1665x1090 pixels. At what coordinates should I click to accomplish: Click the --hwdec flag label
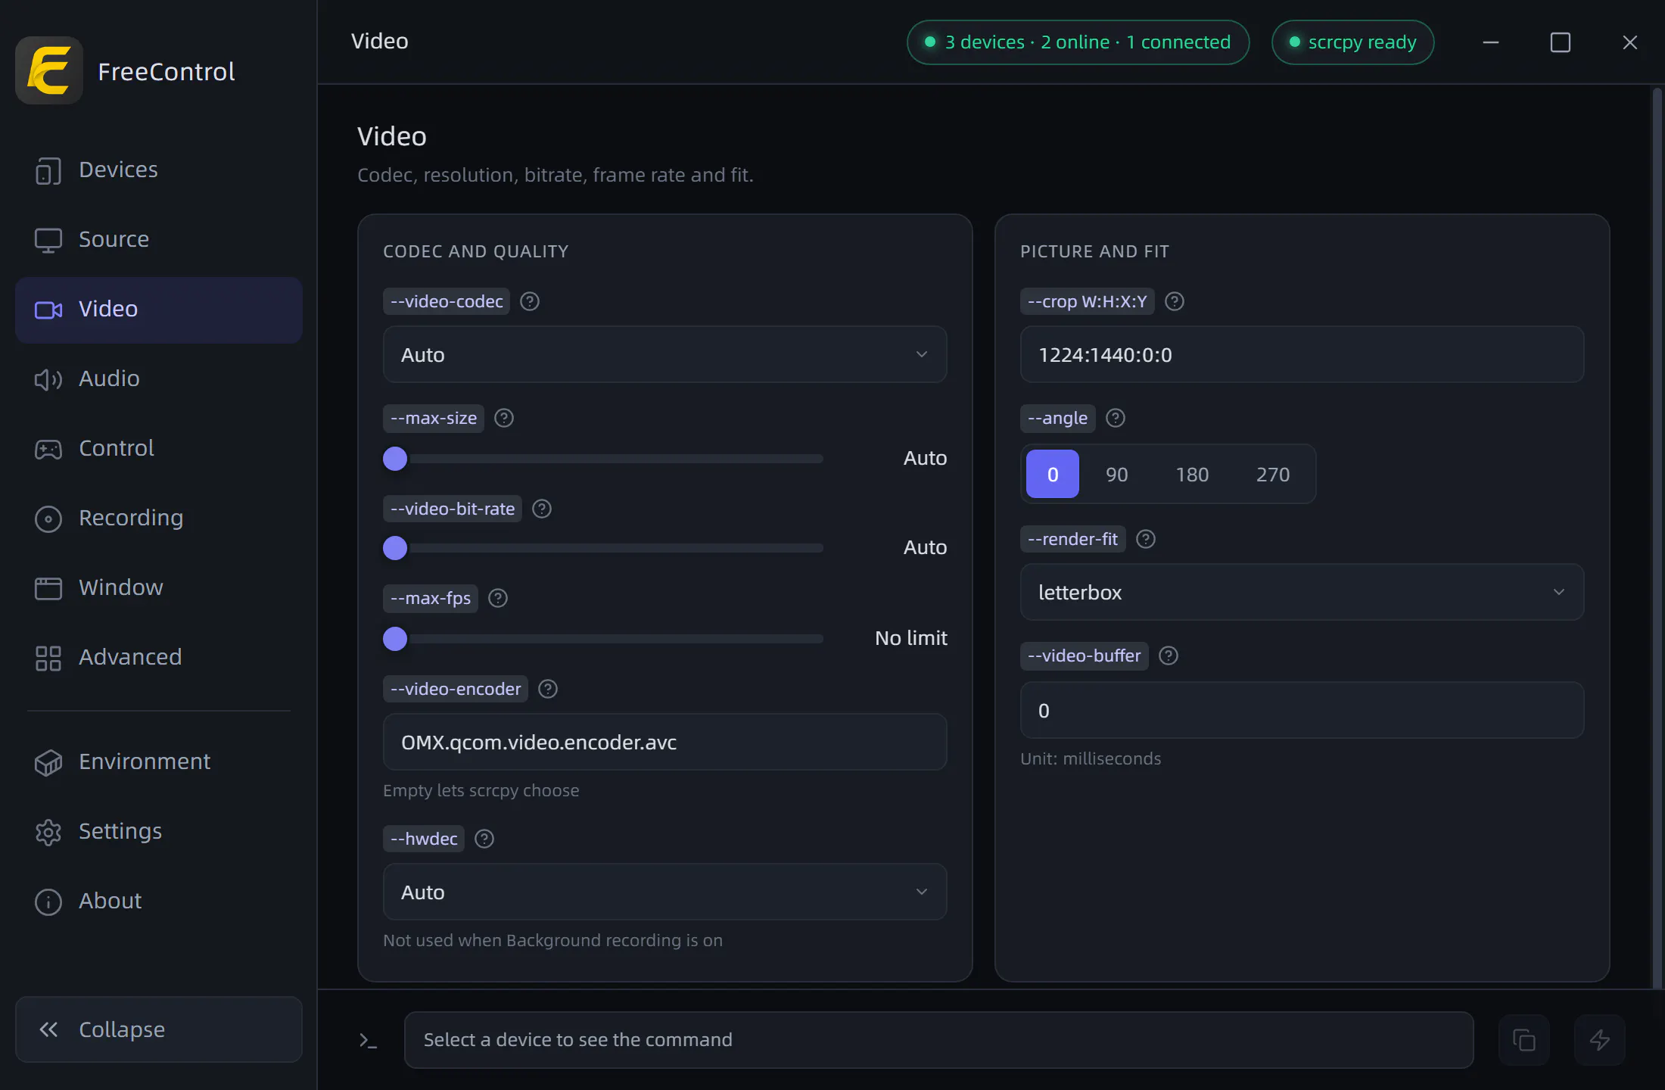424,839
